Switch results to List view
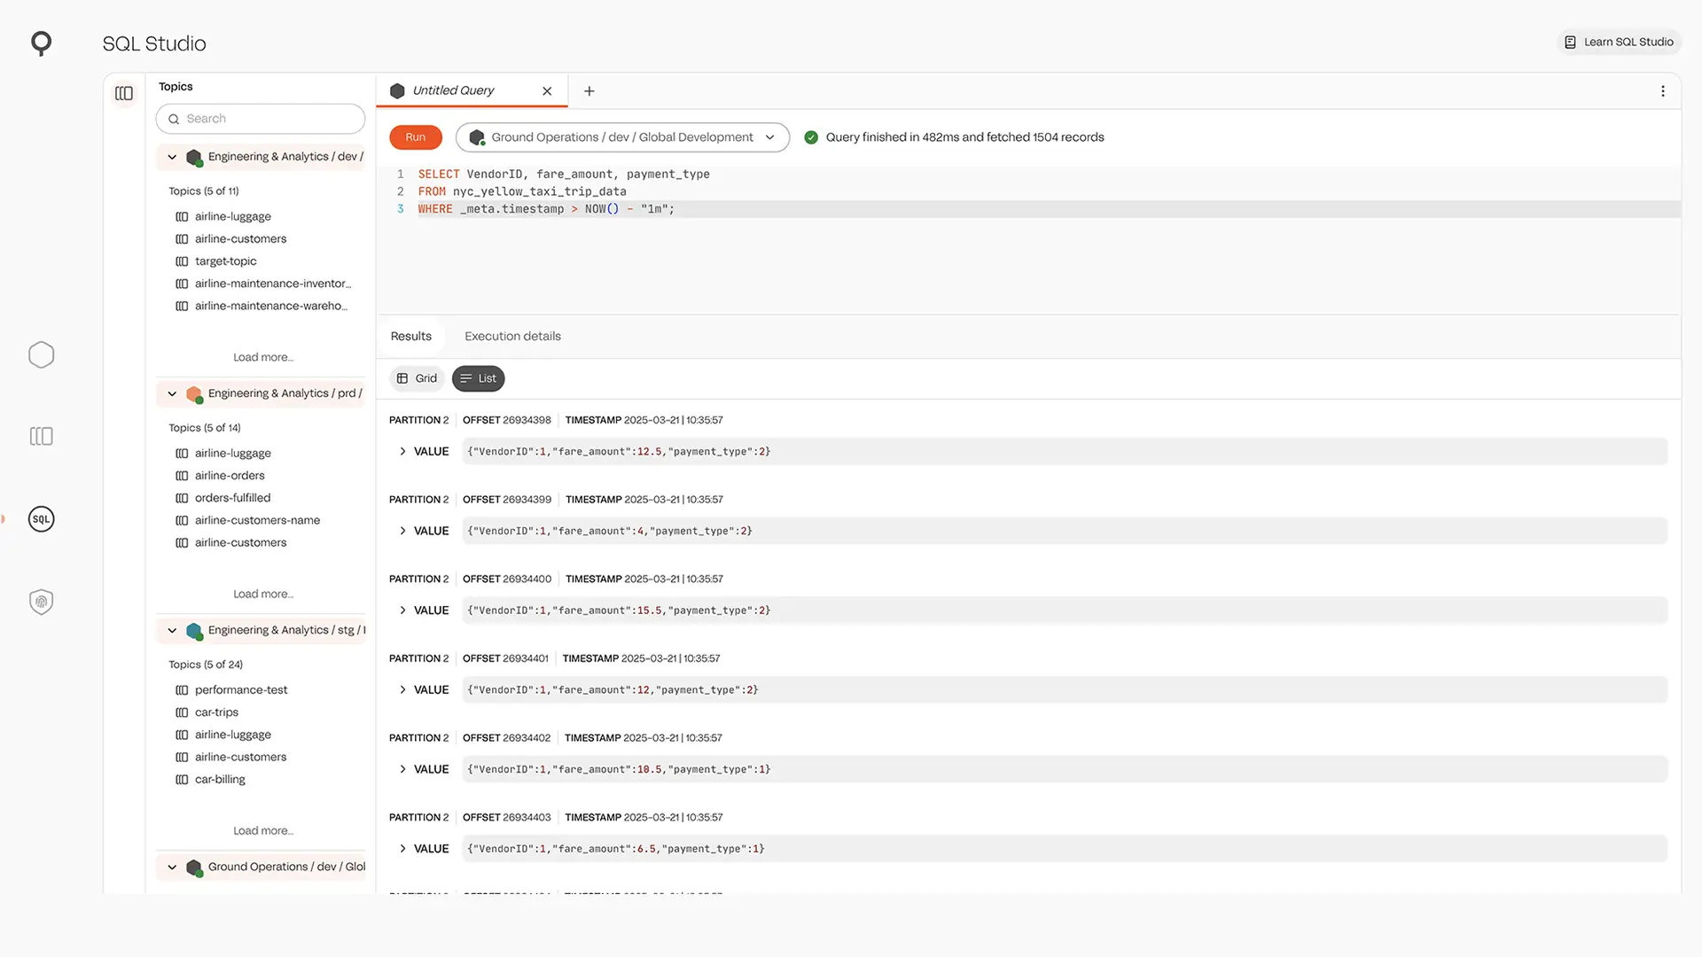The height and width of the screenshot is (957, 1702). (479, 378)
